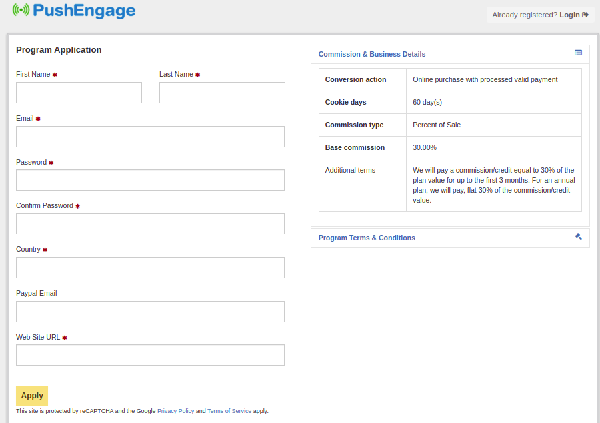The image size is (600, 423).
Task: Click the Base commission table row
Action: 450,147
